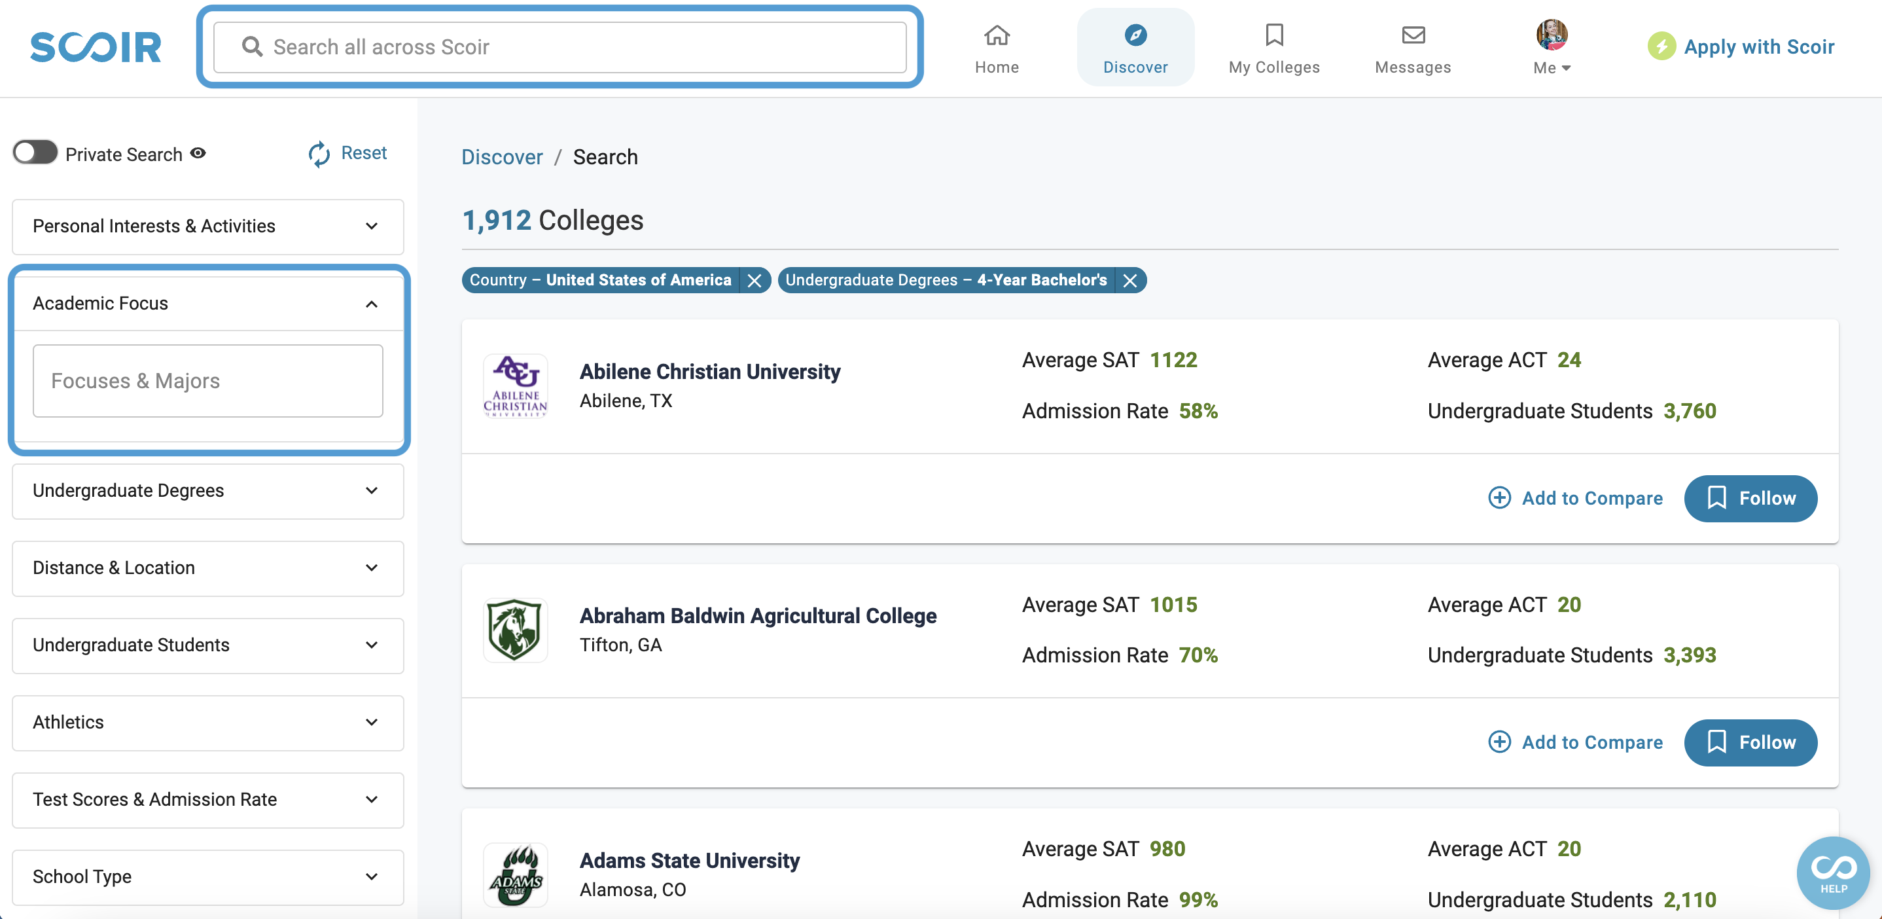Click Abraham Baldwin Admission Rate 70%

tap(1120, 655)
